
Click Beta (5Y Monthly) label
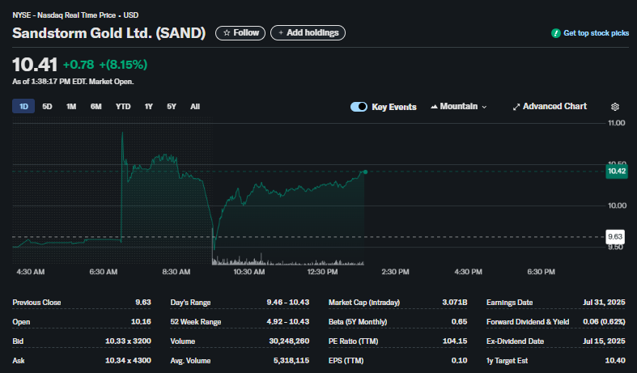(x=358, y=322)
